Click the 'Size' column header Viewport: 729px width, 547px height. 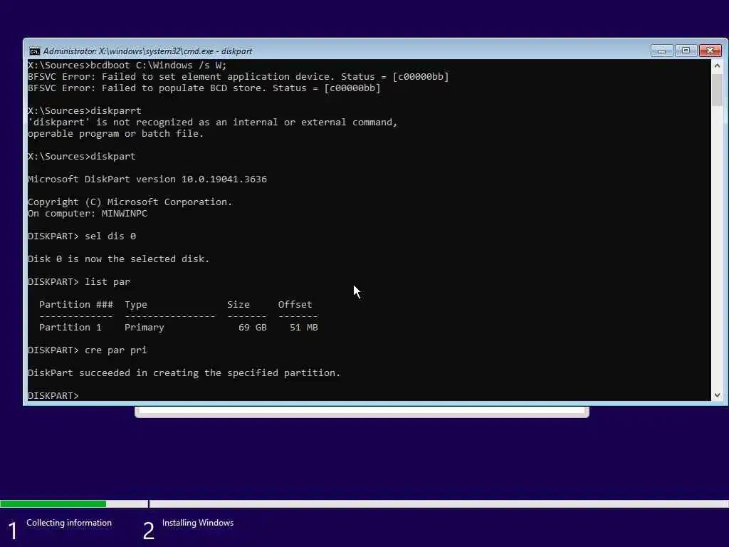(x=238, y=305)
